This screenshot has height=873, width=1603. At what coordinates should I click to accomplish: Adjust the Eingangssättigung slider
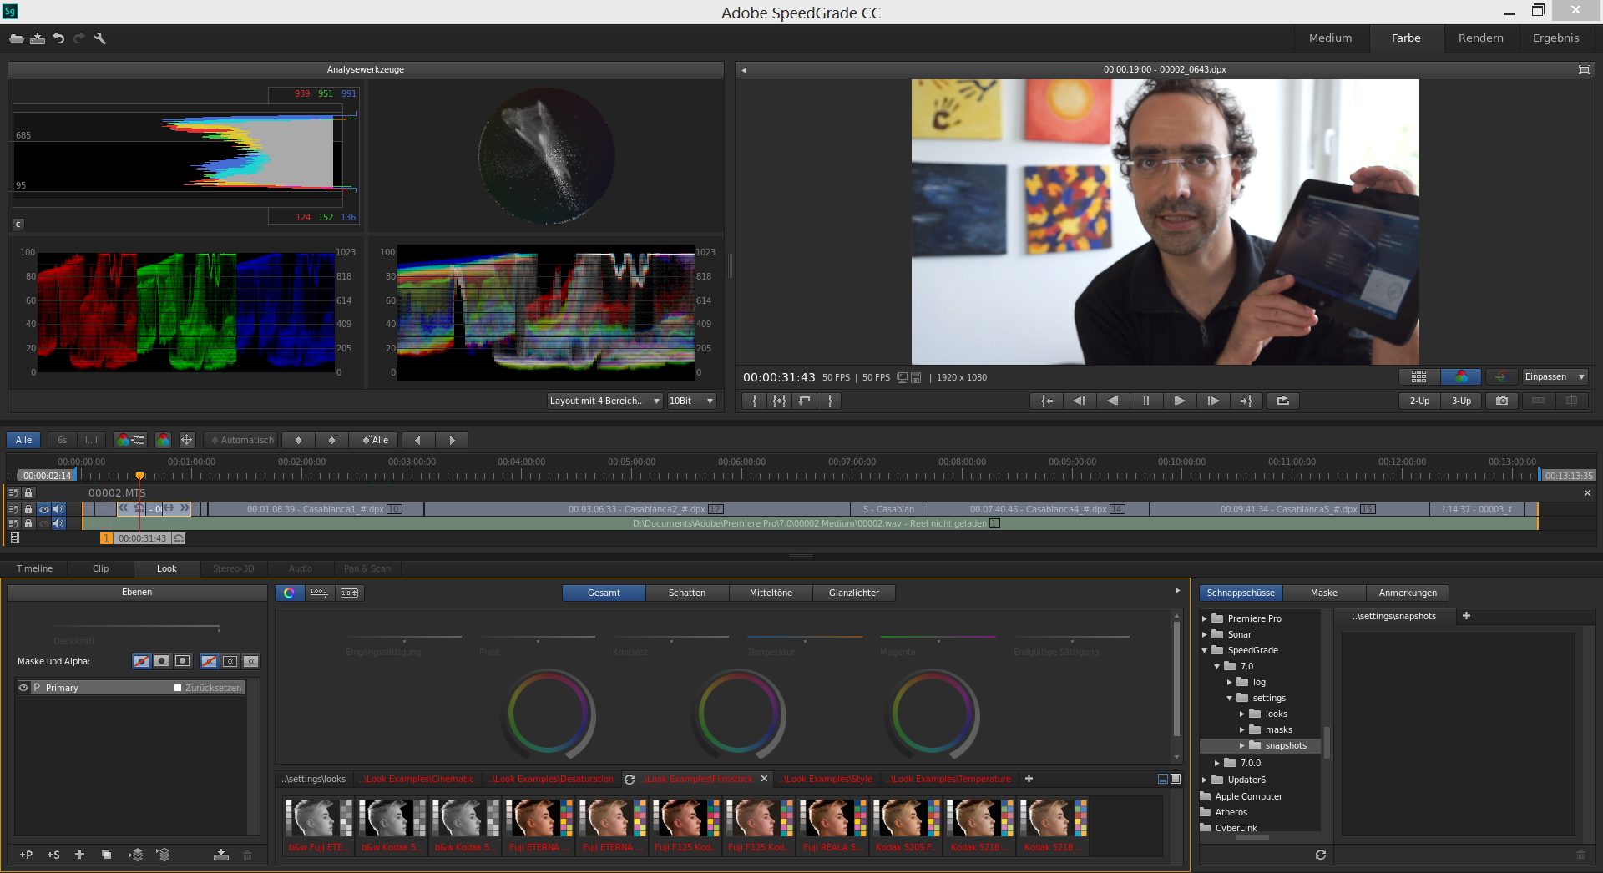(404, 638)
